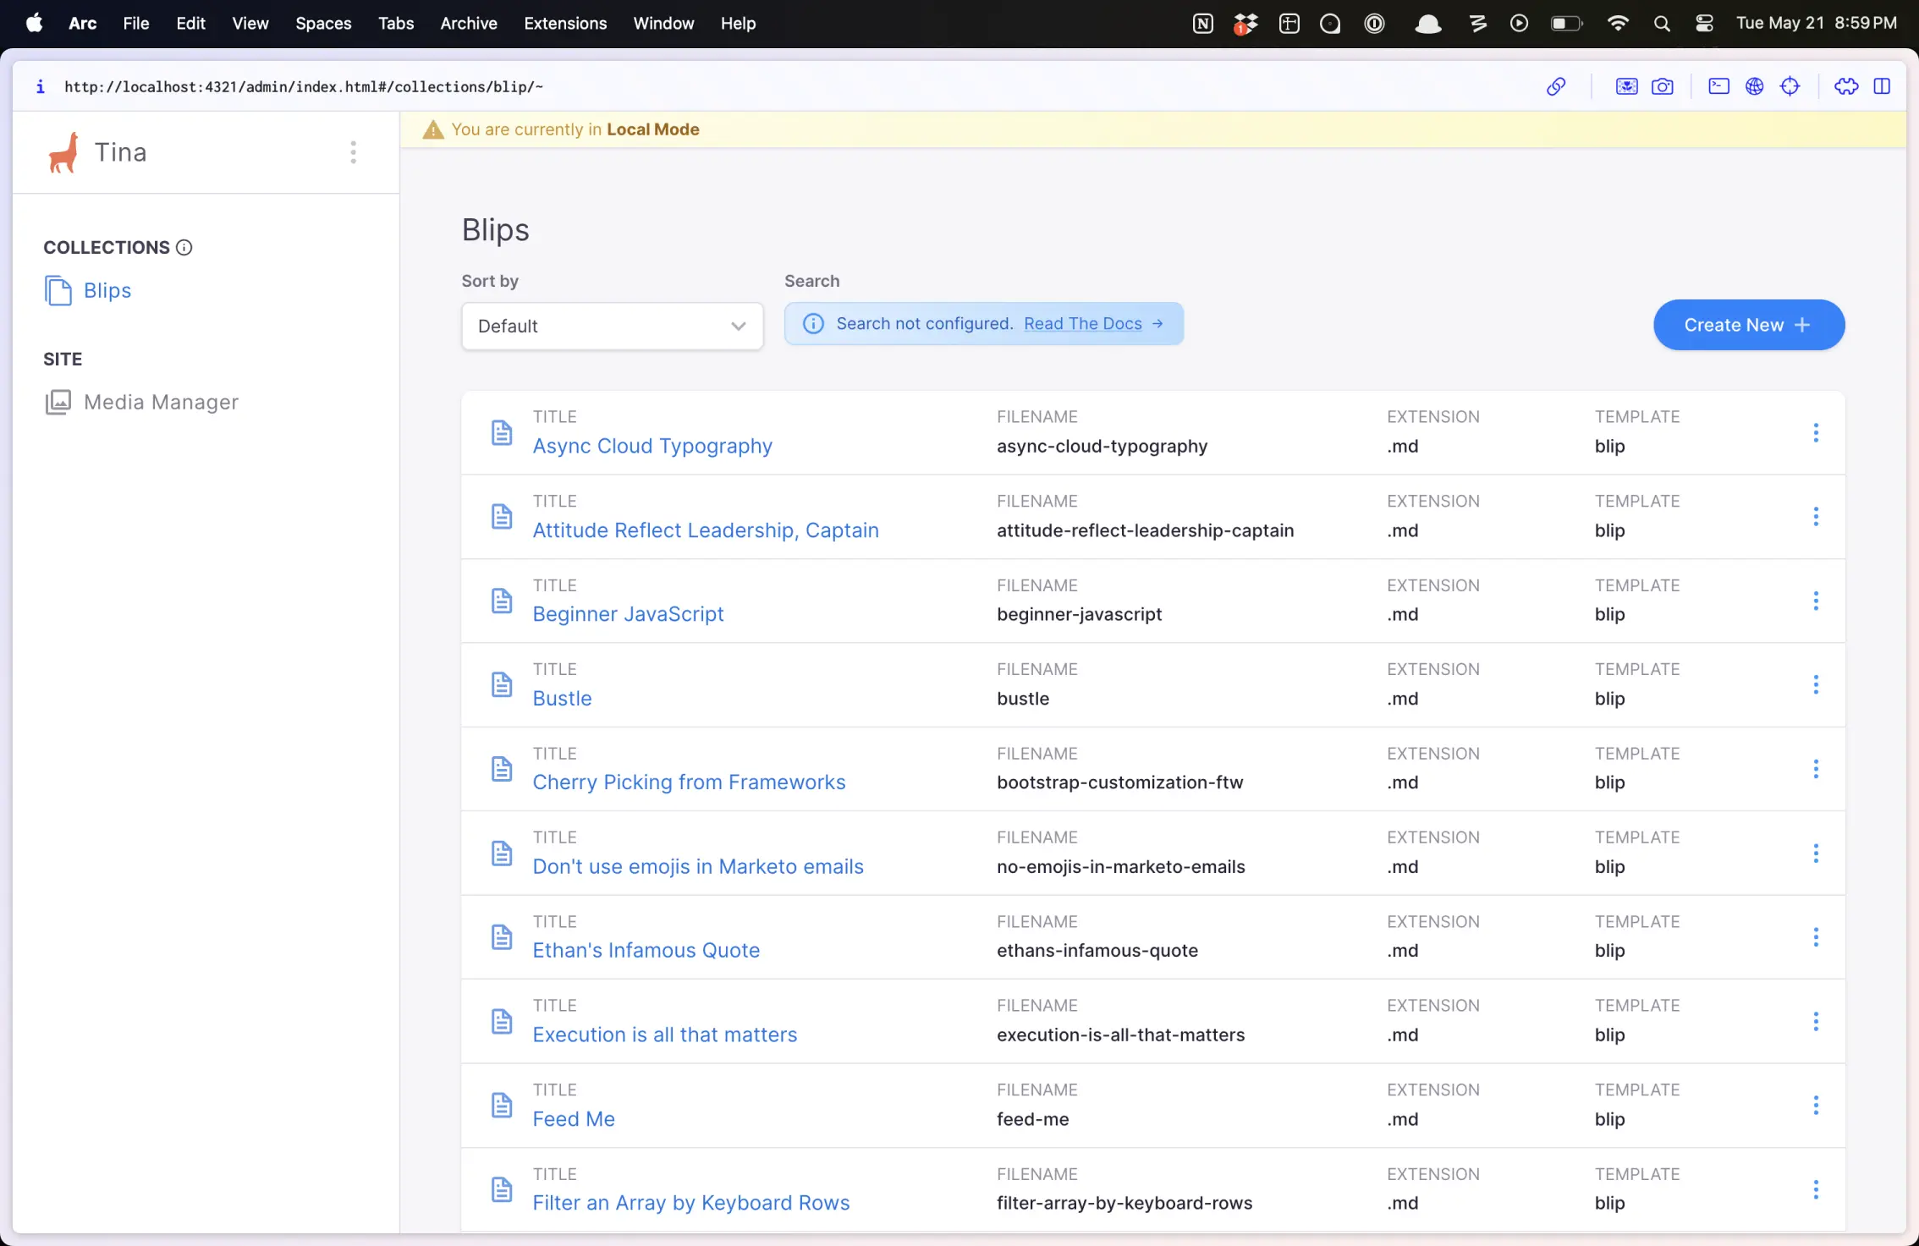The image size is (1919, 1246).
Task: Open options menu for Async Cloud Typography
Action: click(1815, 433)
